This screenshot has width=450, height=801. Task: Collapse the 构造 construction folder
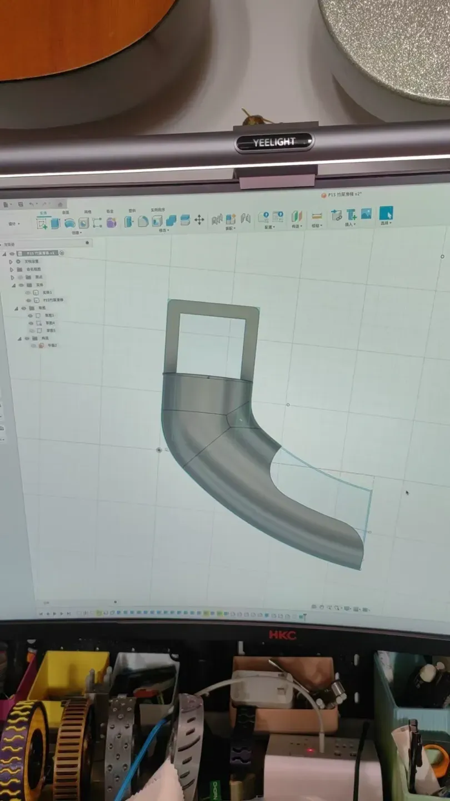19,338
